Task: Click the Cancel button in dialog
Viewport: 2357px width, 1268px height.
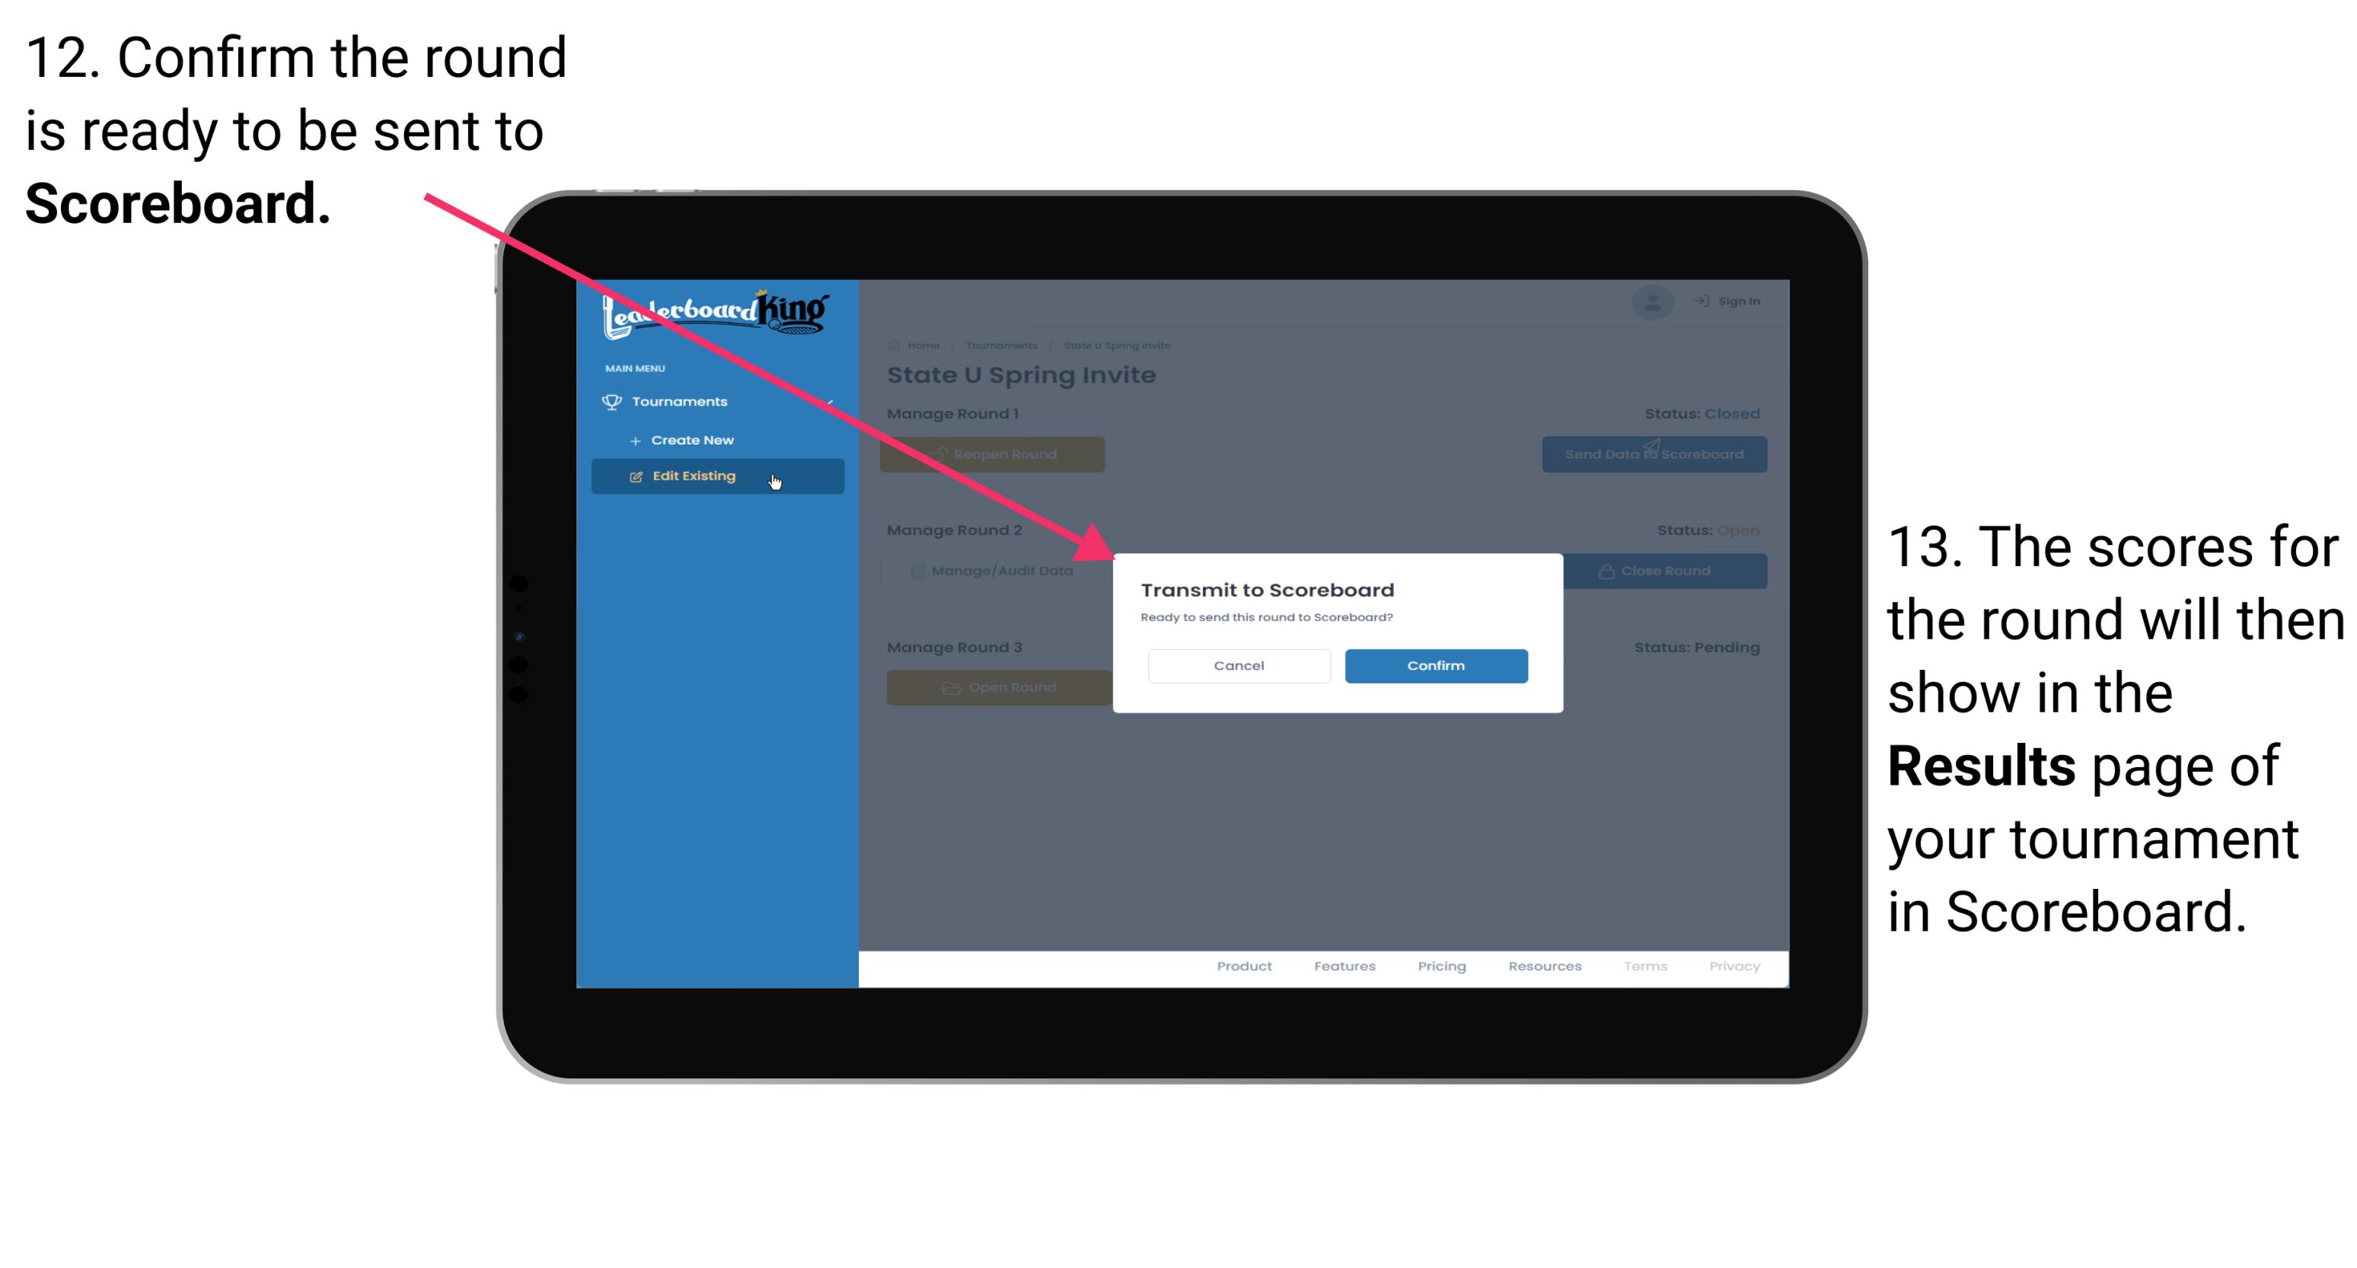Action: [1237, 664]
